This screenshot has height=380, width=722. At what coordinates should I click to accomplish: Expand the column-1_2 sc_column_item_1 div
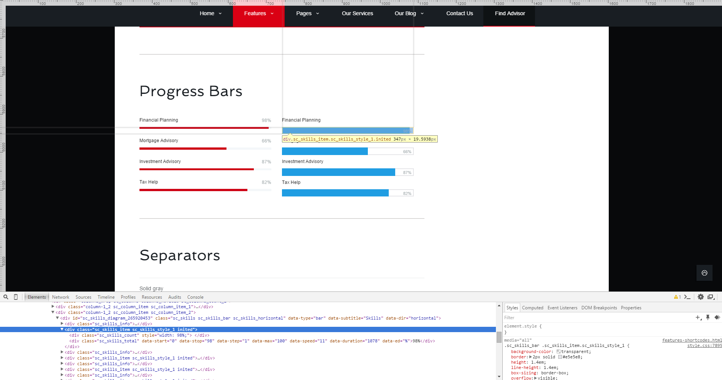pyautogui.click(x=53, y=307)
